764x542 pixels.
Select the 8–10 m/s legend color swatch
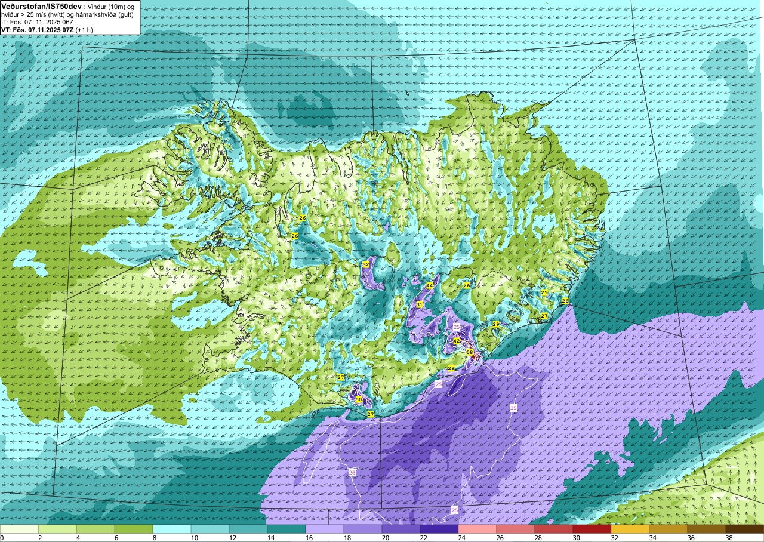(x=172, y=529)
